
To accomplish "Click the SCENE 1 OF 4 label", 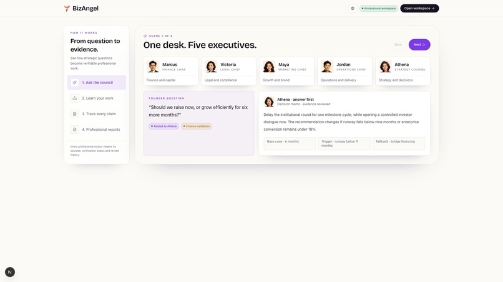I will point(161,36).
